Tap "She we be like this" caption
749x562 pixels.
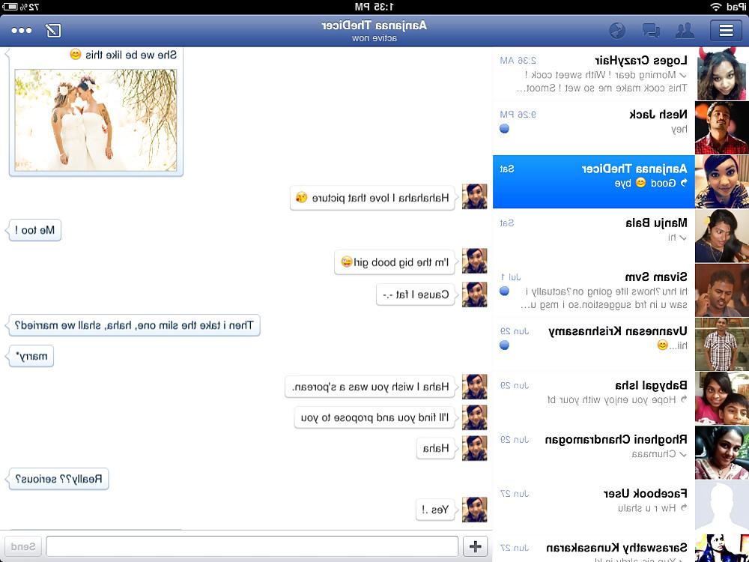pyautogui.click(x=124, y=55)
